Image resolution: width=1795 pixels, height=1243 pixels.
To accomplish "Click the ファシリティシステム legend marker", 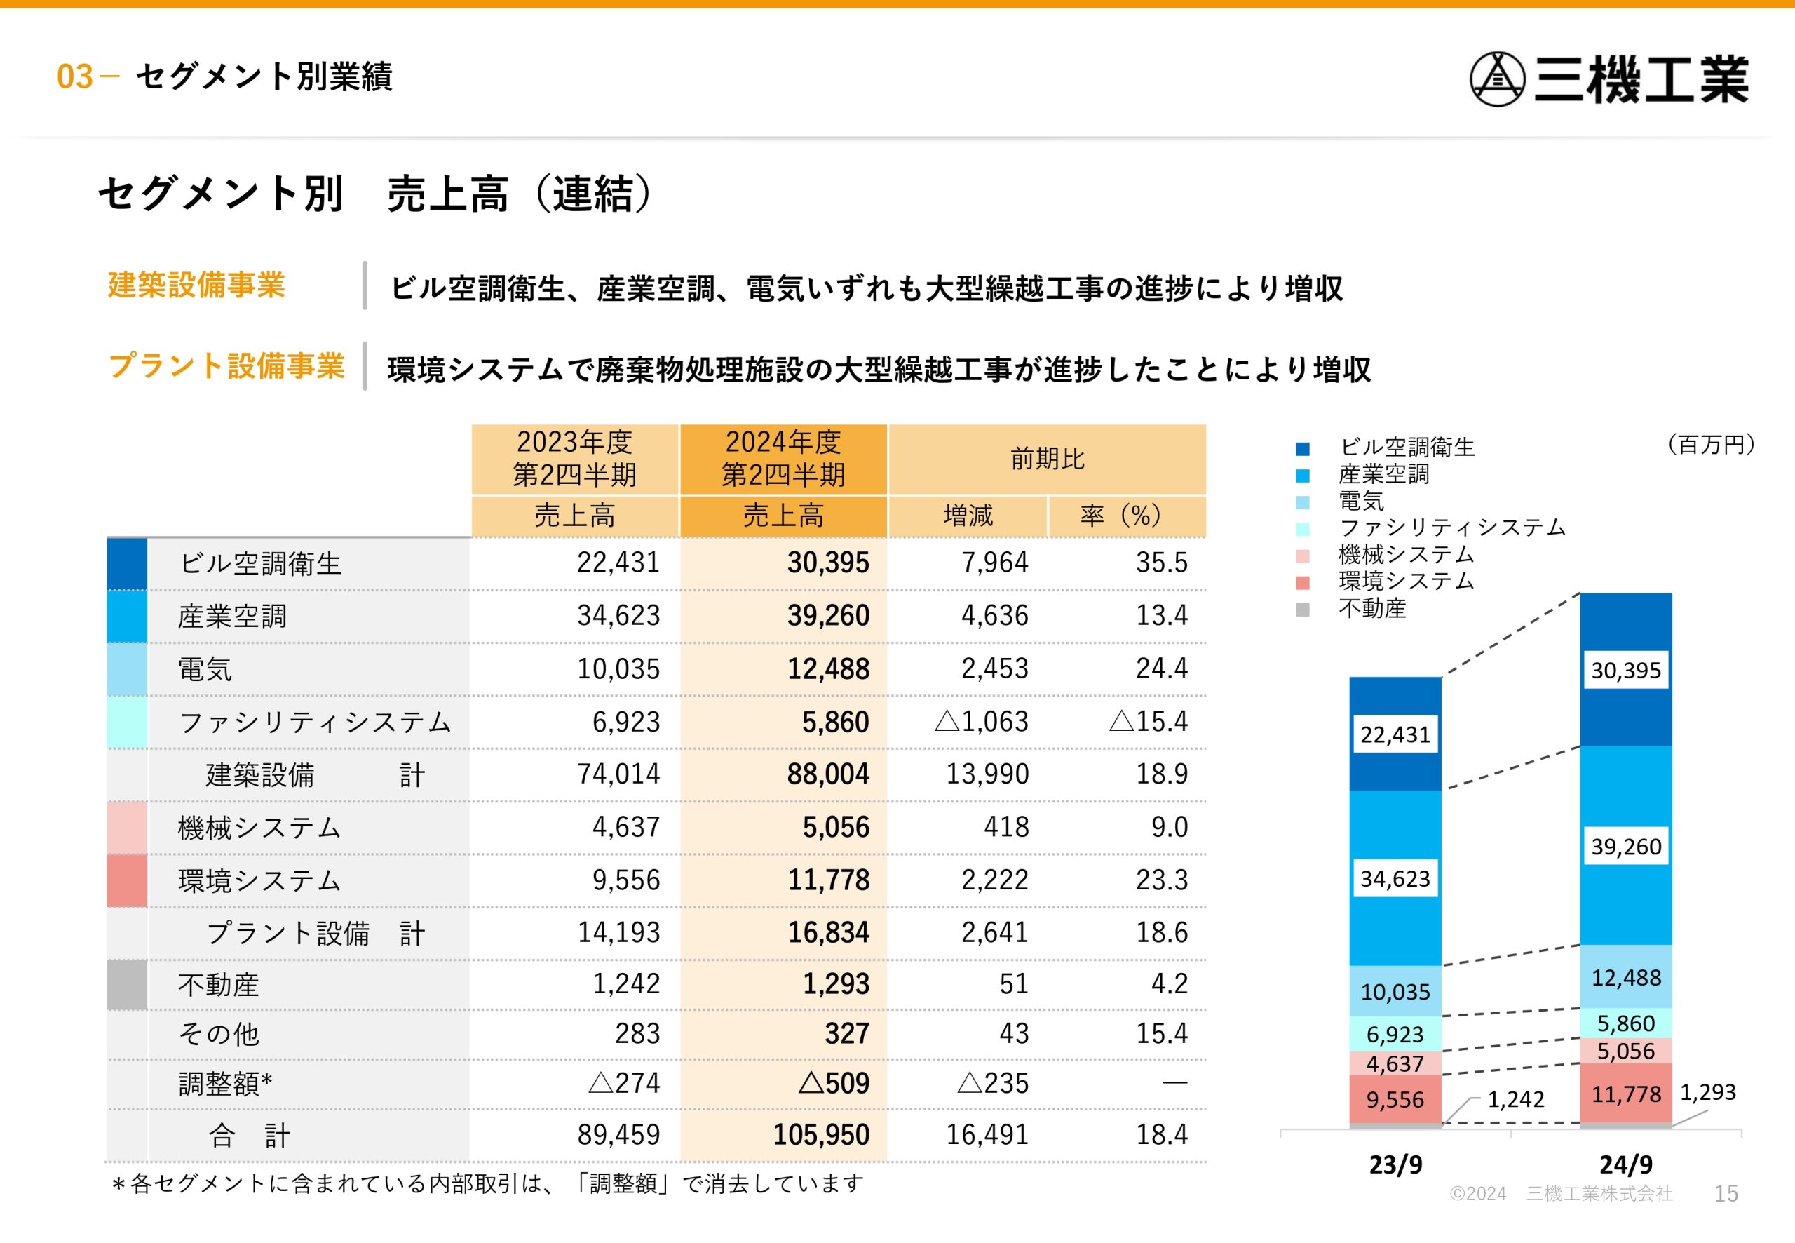I will coord(1302,529).
